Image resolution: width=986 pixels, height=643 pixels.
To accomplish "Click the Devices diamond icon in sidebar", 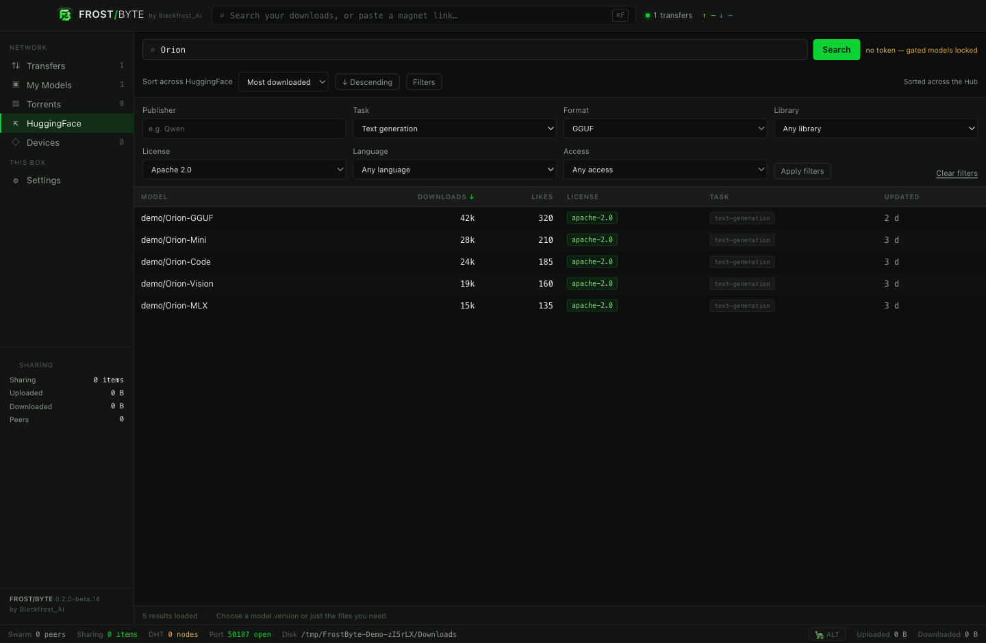I will (16, 142).
